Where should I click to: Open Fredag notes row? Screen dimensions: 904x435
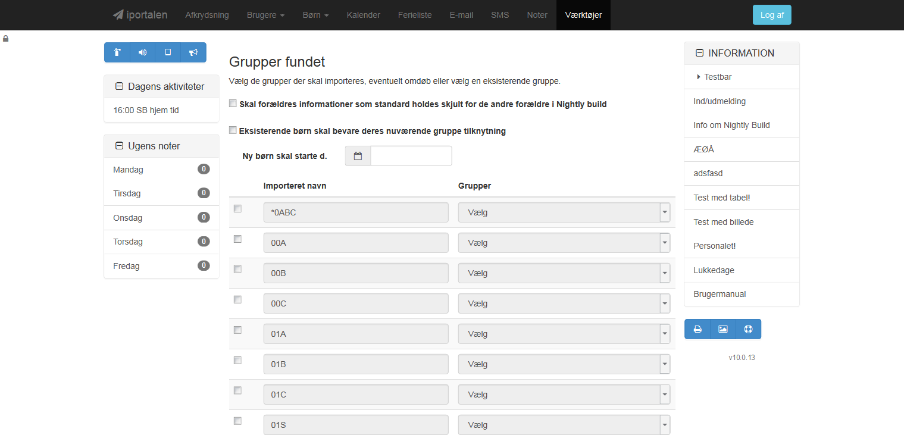point(161,266)
